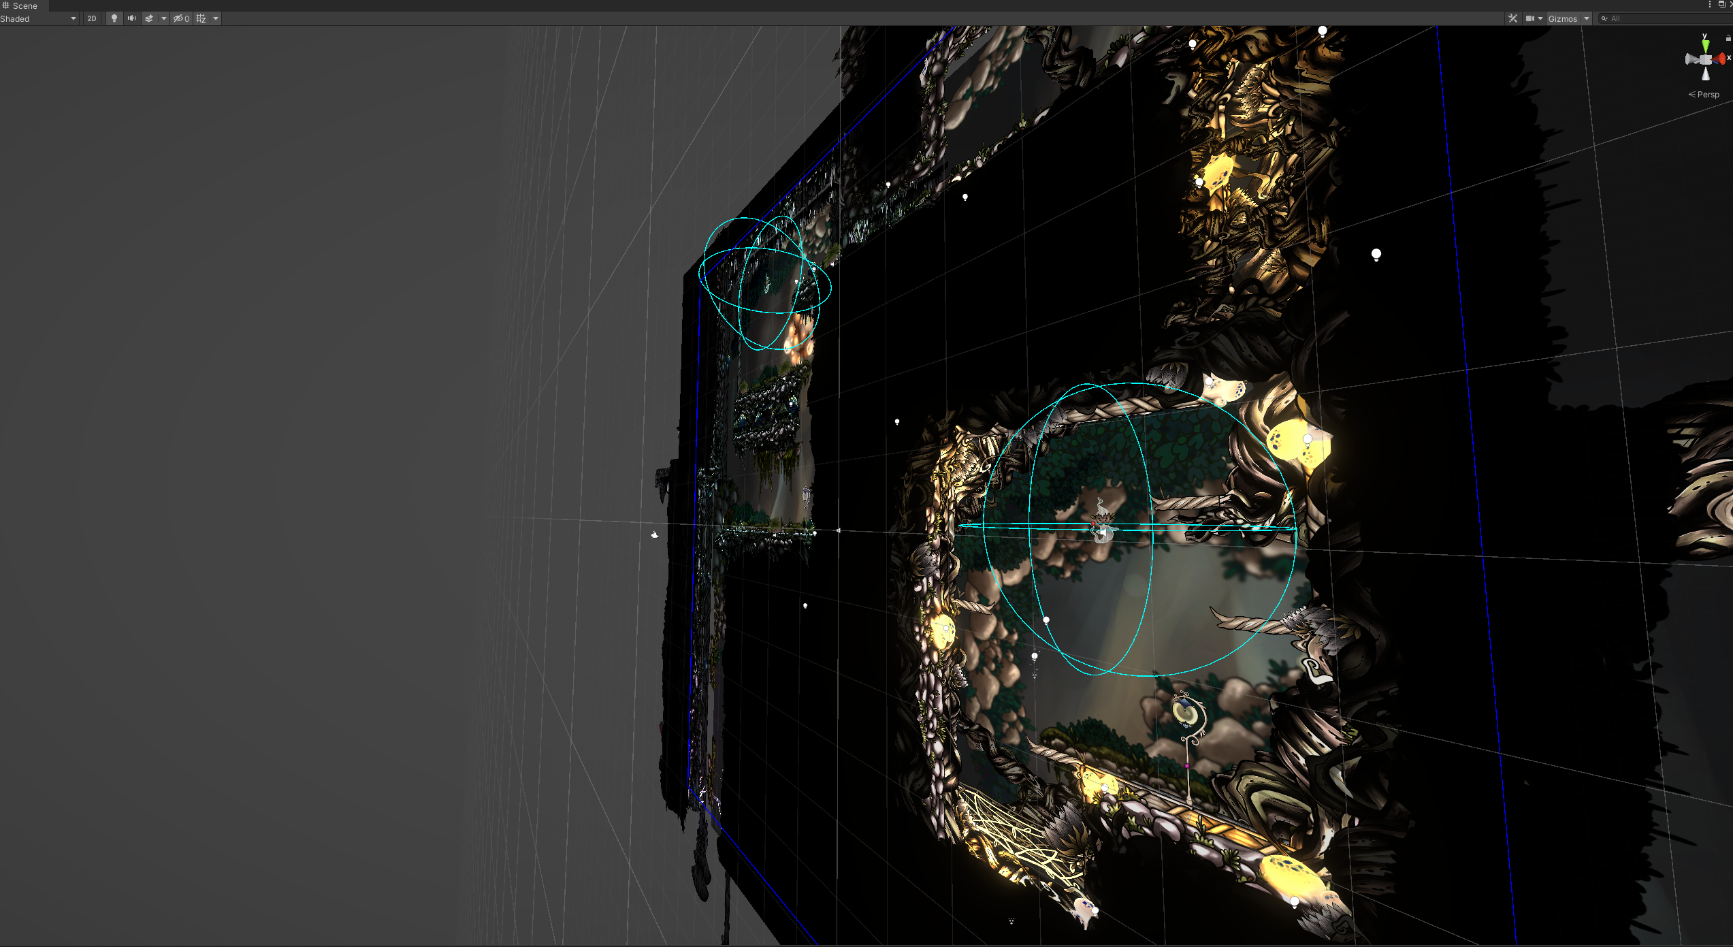Toggle scene lighting with lightbulb icon
The height and width of the screenshot is (947, 1733).
[114, 18]
